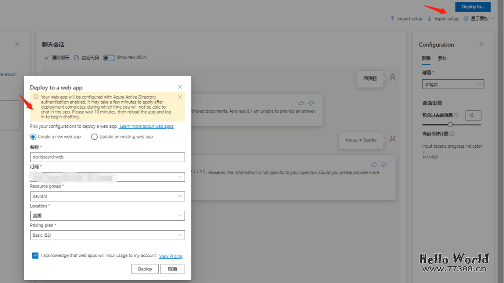Click the view code document icon
Screen dimensions: 504x283
(77, 58)
